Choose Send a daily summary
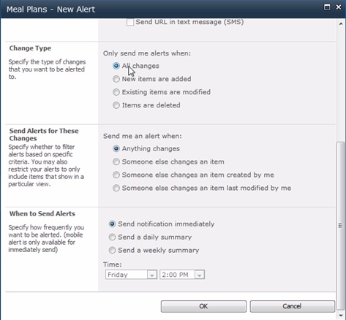 (x=112, y=237)
